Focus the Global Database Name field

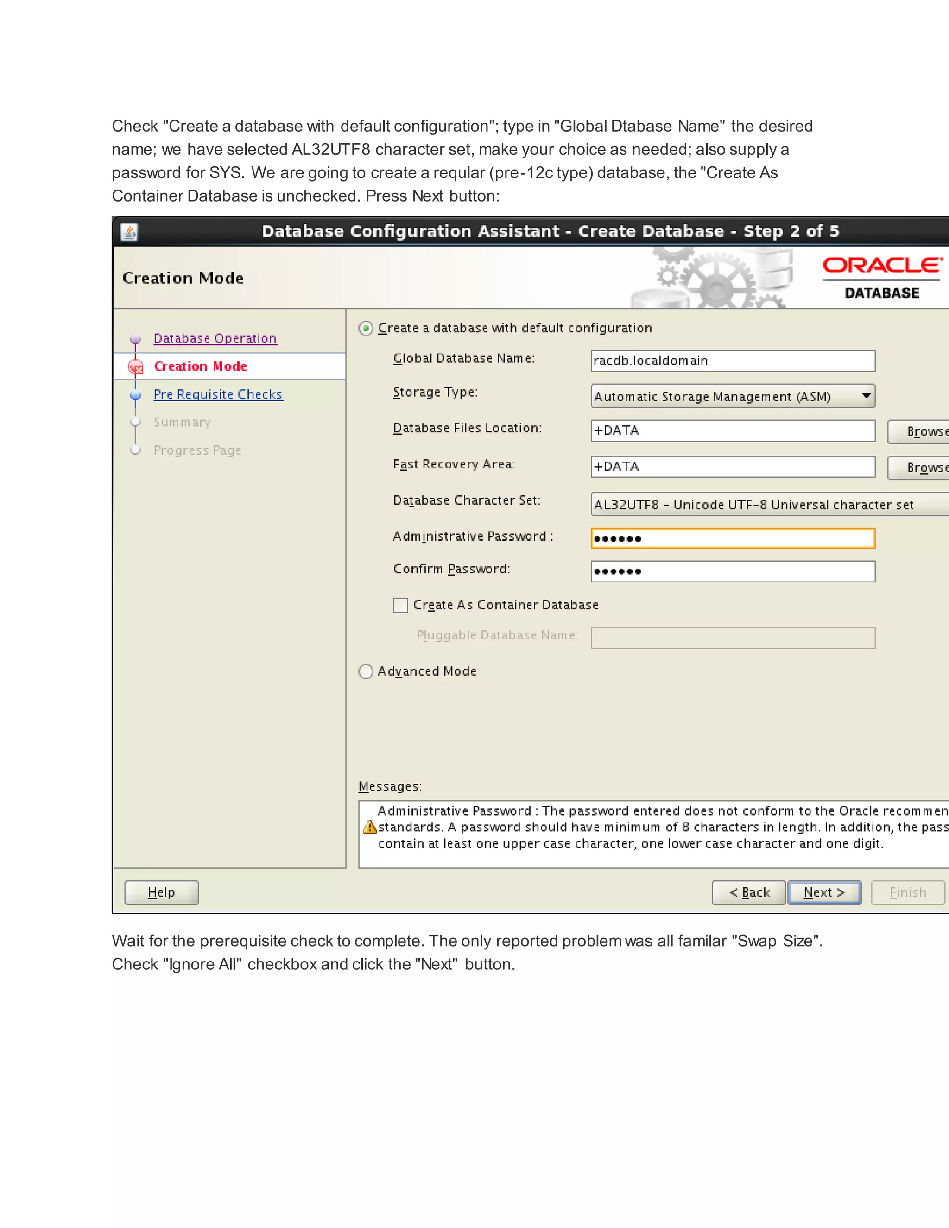pyautogui.click(x=733, y=361)
